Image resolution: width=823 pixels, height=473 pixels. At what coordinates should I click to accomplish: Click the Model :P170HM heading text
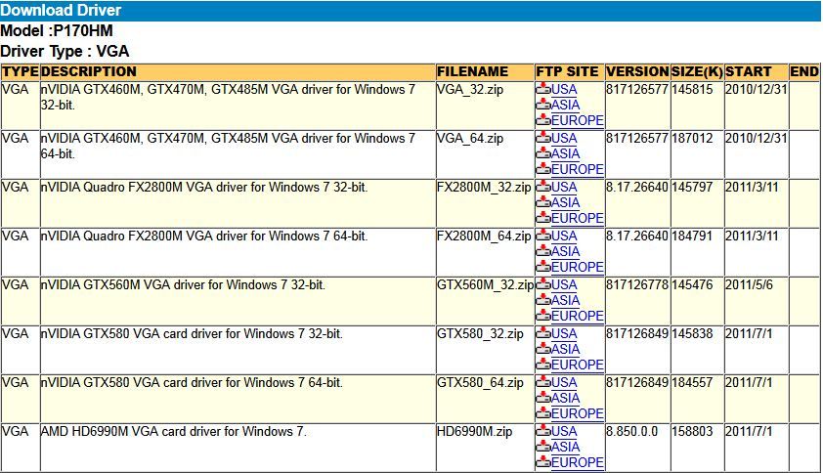tap(57, 30)
